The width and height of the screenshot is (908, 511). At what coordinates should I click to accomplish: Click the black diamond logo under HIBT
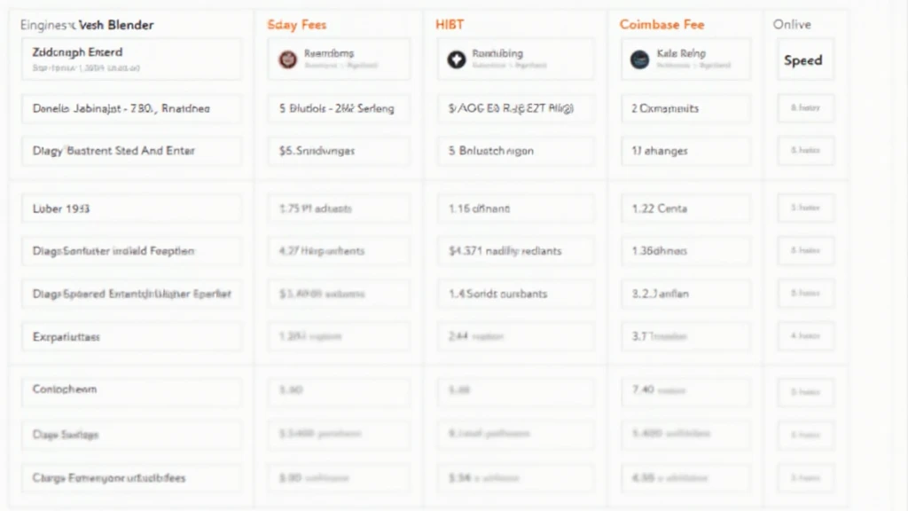coord(457,59)
